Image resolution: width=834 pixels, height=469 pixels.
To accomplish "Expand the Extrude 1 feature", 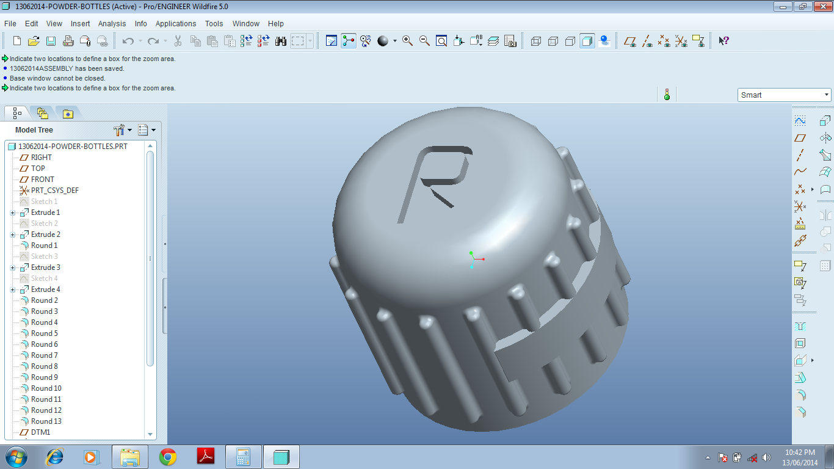I will tap(12, 213).
